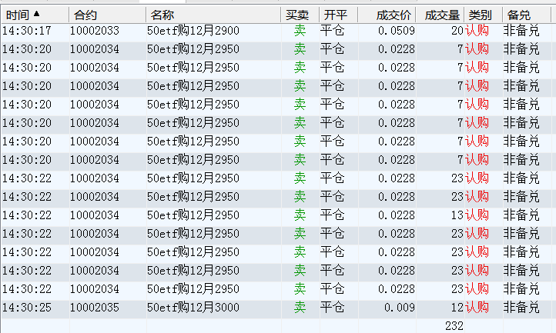
Task: Select volume 20 in the 14:30:17 row
Action: (x=457, y=31)
